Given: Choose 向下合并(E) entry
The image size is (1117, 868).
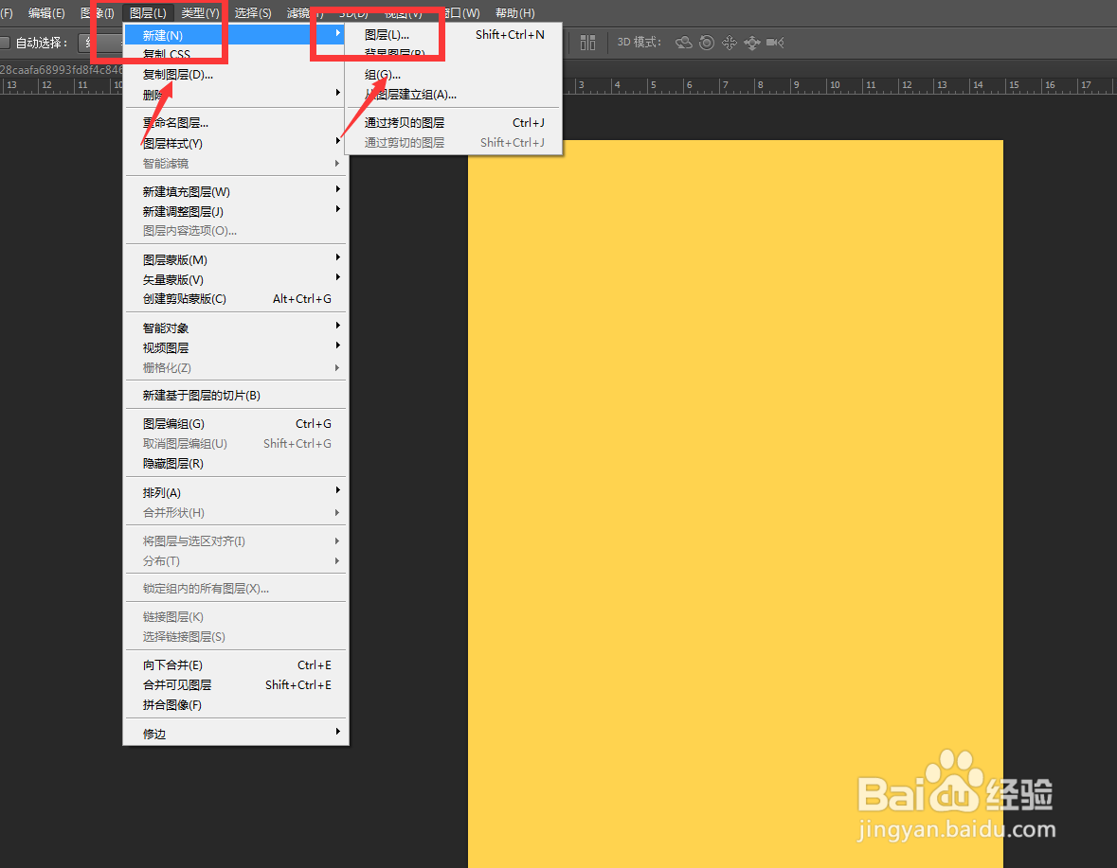Looking at the screenshot, I should pyautogui.click(x=235, y=664).
